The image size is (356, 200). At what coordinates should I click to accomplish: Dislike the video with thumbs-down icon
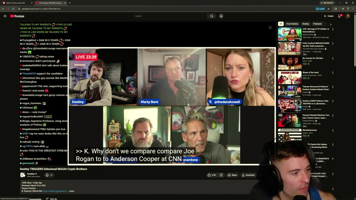[221, 175]
